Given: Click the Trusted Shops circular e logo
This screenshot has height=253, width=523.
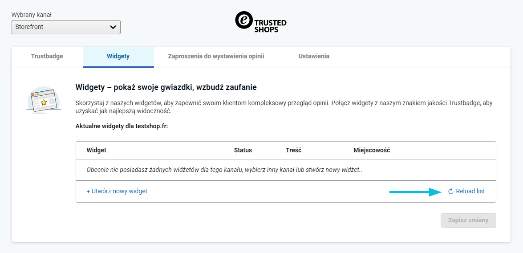Looking at the screenshot, I should (x=243, y=20).
